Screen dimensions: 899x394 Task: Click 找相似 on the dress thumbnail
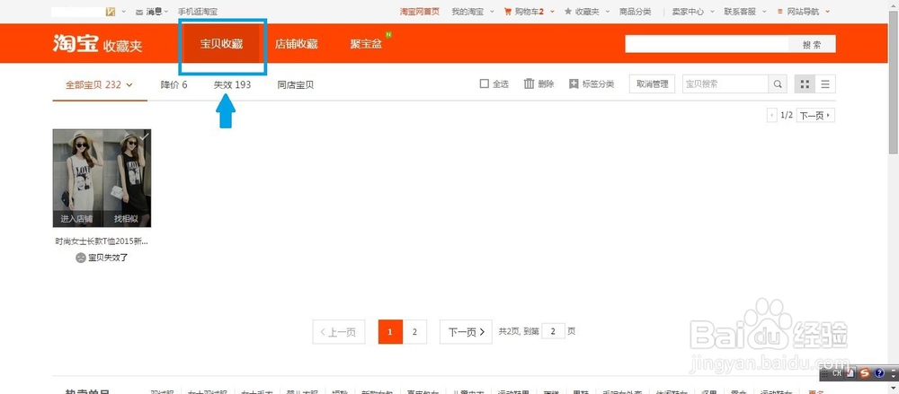tap(126, 219)
